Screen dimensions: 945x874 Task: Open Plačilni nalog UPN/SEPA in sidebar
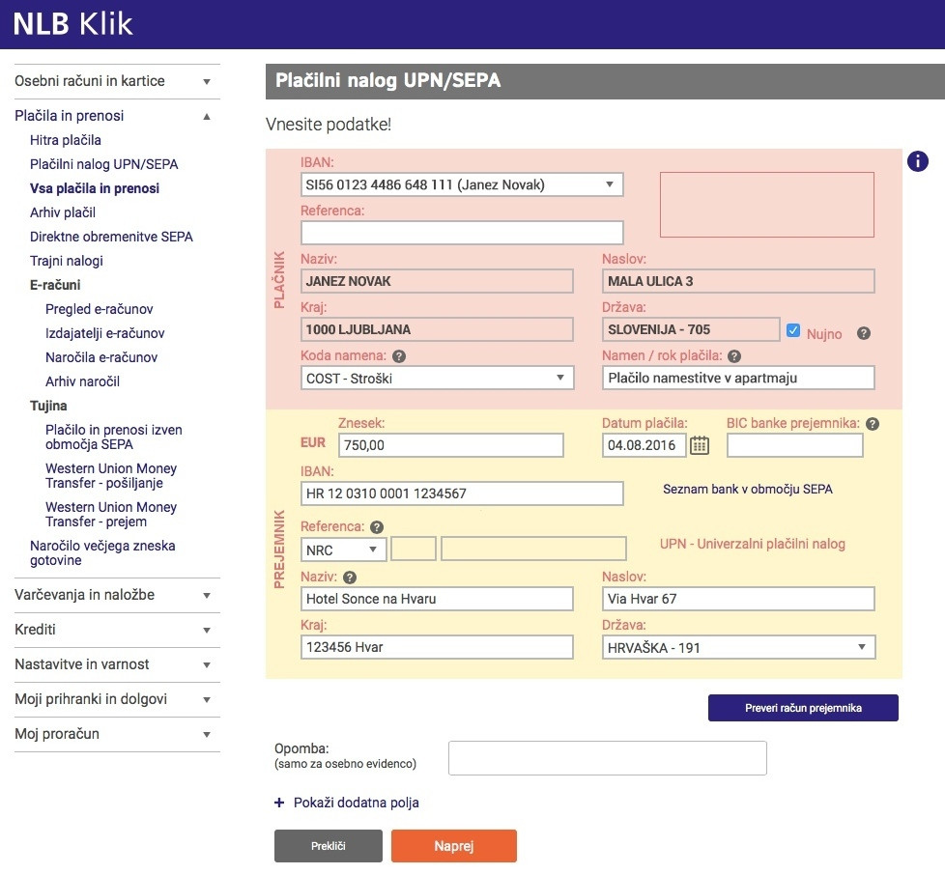tap(103, 164)
